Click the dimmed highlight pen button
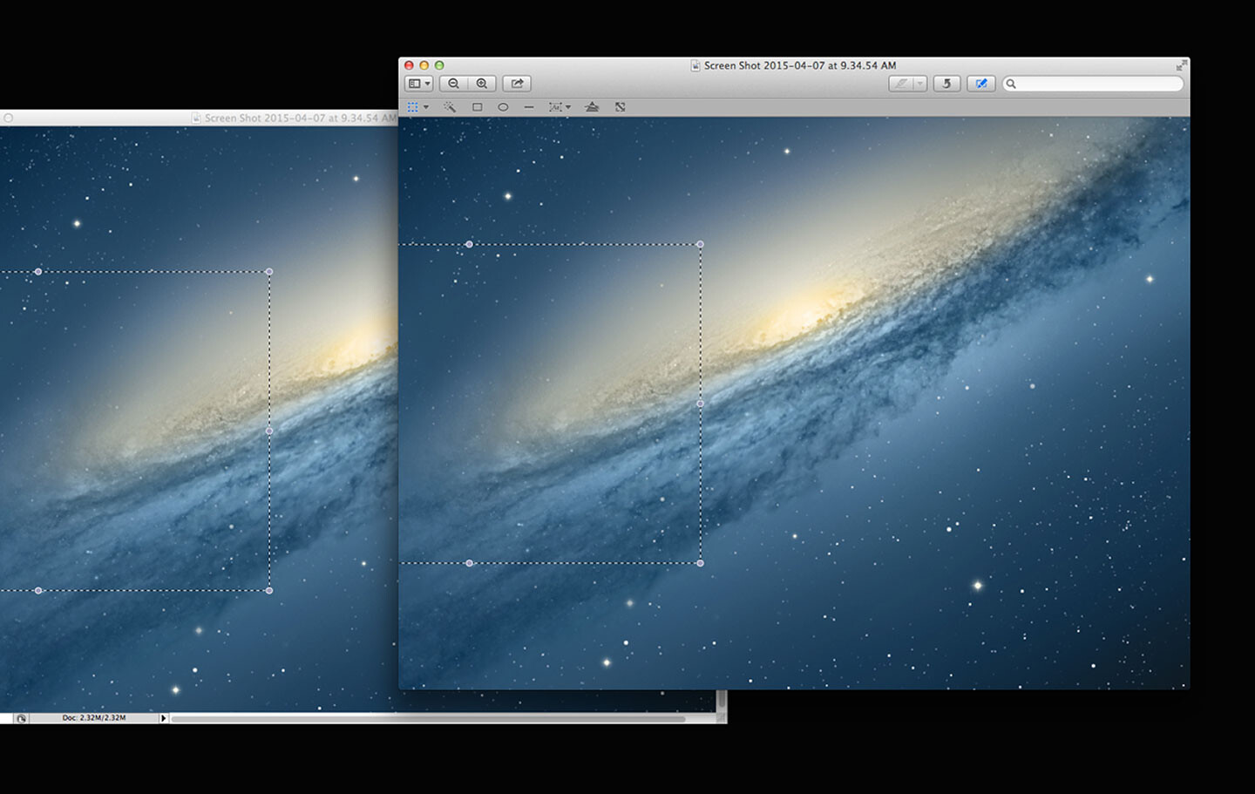This screenshot has width=1255, height=794. point(901,84)
